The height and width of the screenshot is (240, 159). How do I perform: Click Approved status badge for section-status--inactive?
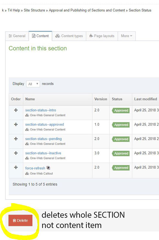pyautogui.click(x=121, y=153)
